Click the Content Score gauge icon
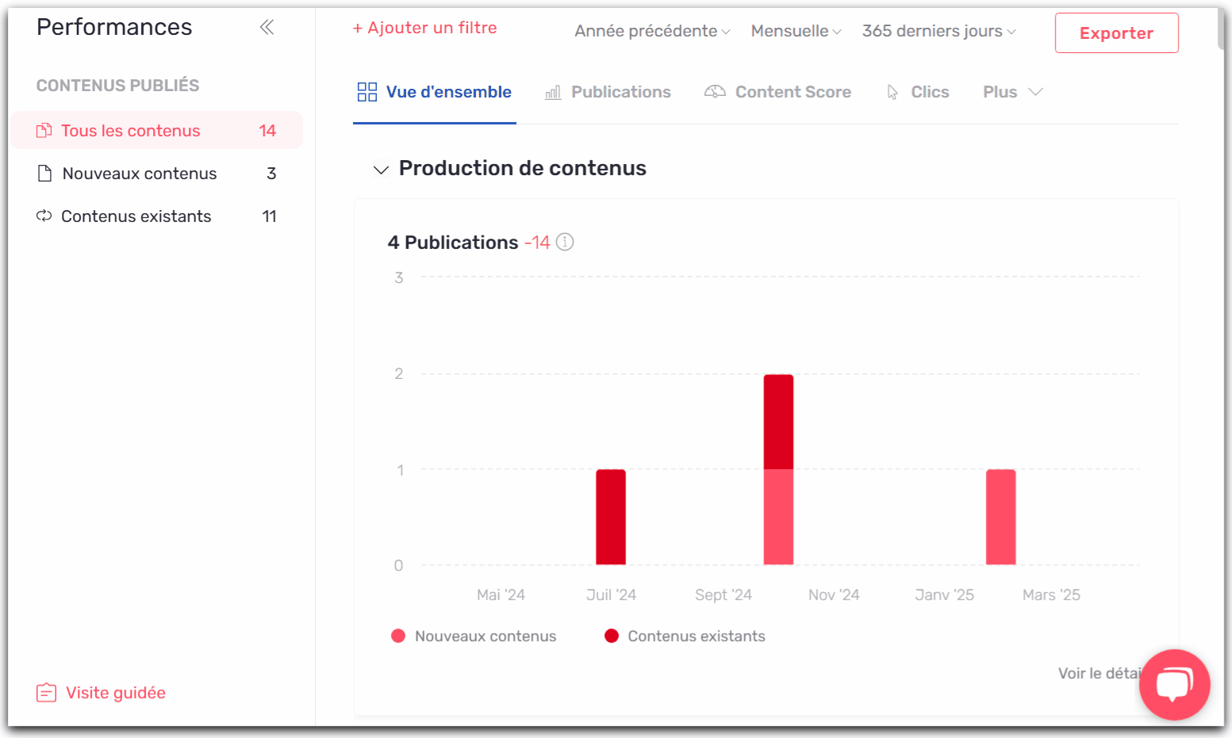The image size is (1232, 738). coord(715,92)
